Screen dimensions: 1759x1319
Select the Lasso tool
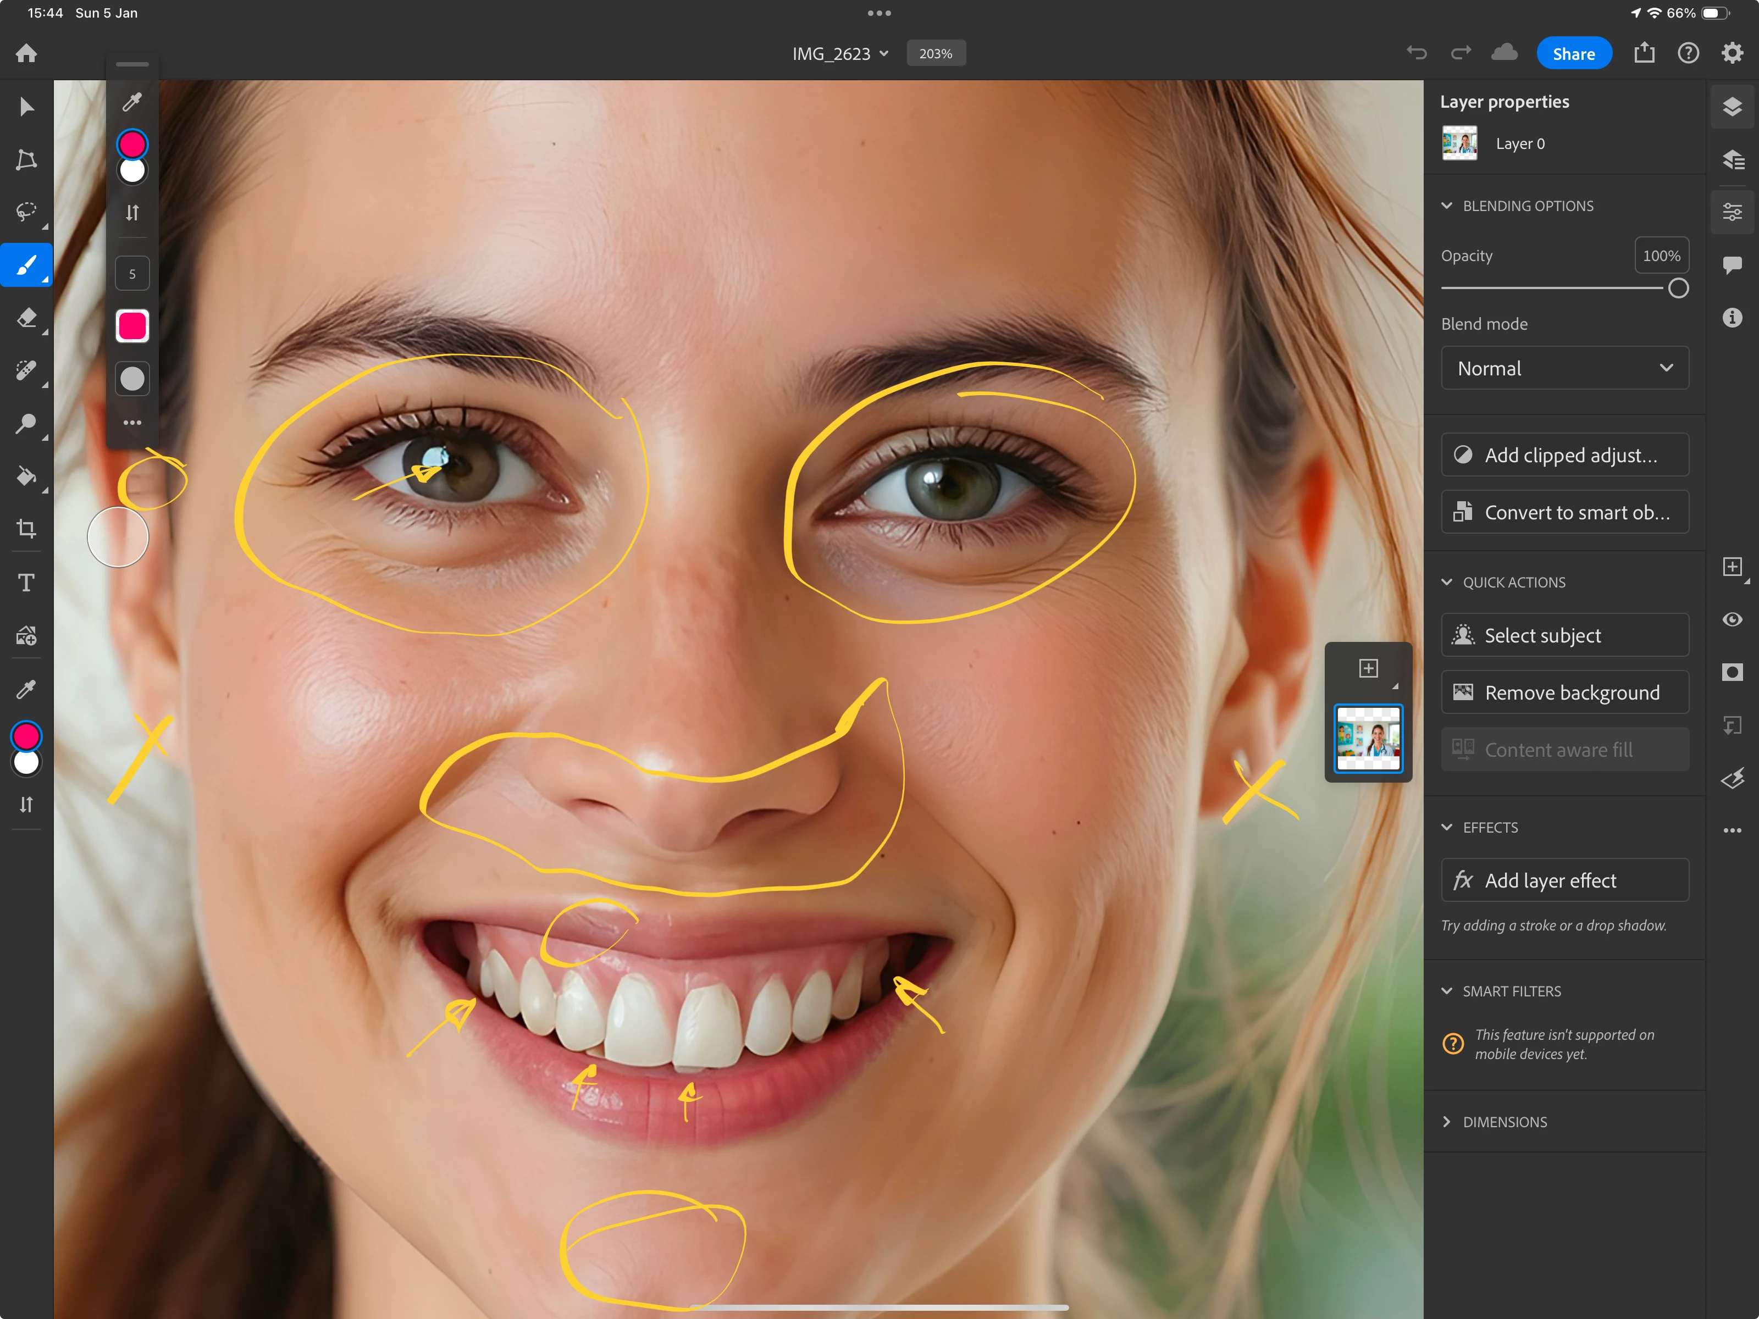coord(26,212)
